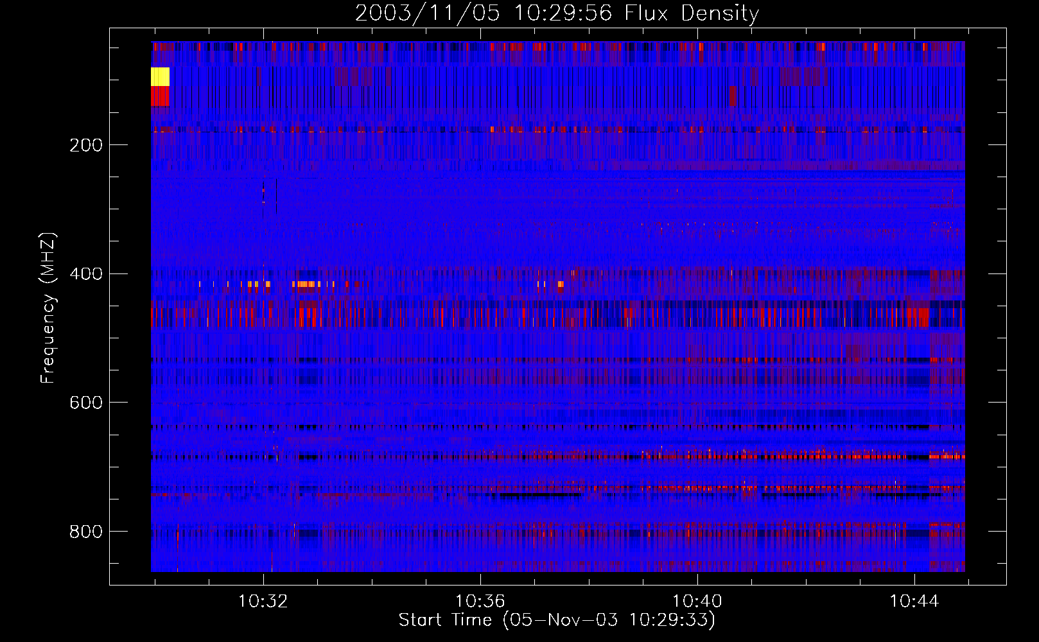Click the 'Start Time (05-Nov-03 10:29:33)' label

click(x=557, y=620)
